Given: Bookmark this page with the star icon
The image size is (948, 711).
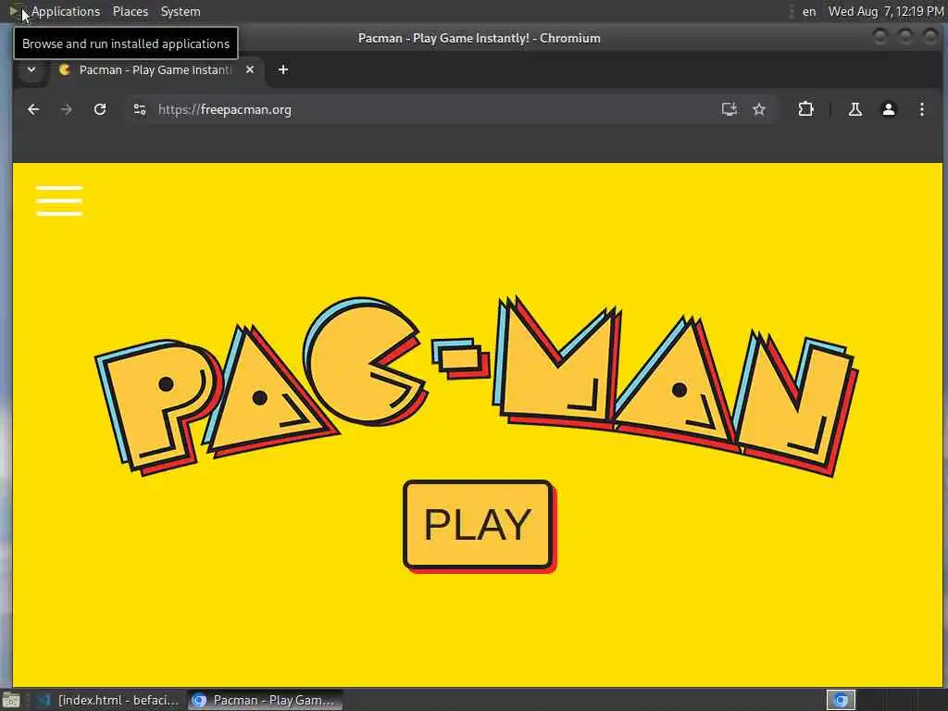Looking at the screenshot, I should [759, 109].
